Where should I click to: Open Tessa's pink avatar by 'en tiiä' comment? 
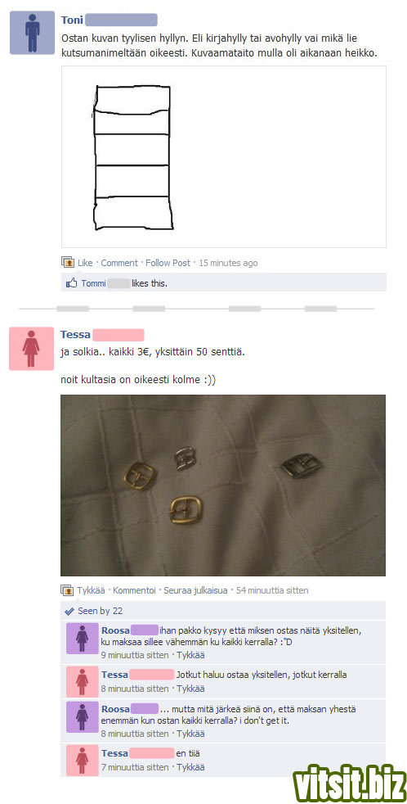[82, 760]
